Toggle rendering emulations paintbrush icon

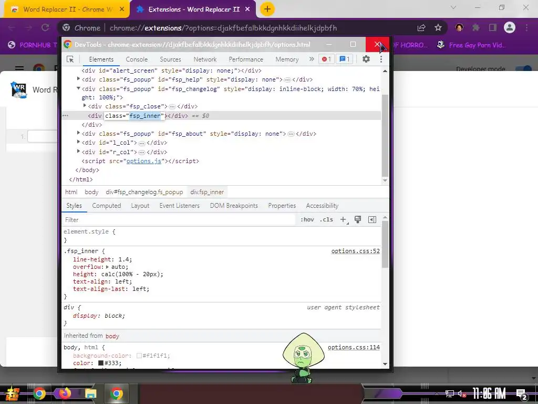tap(357, 219)
